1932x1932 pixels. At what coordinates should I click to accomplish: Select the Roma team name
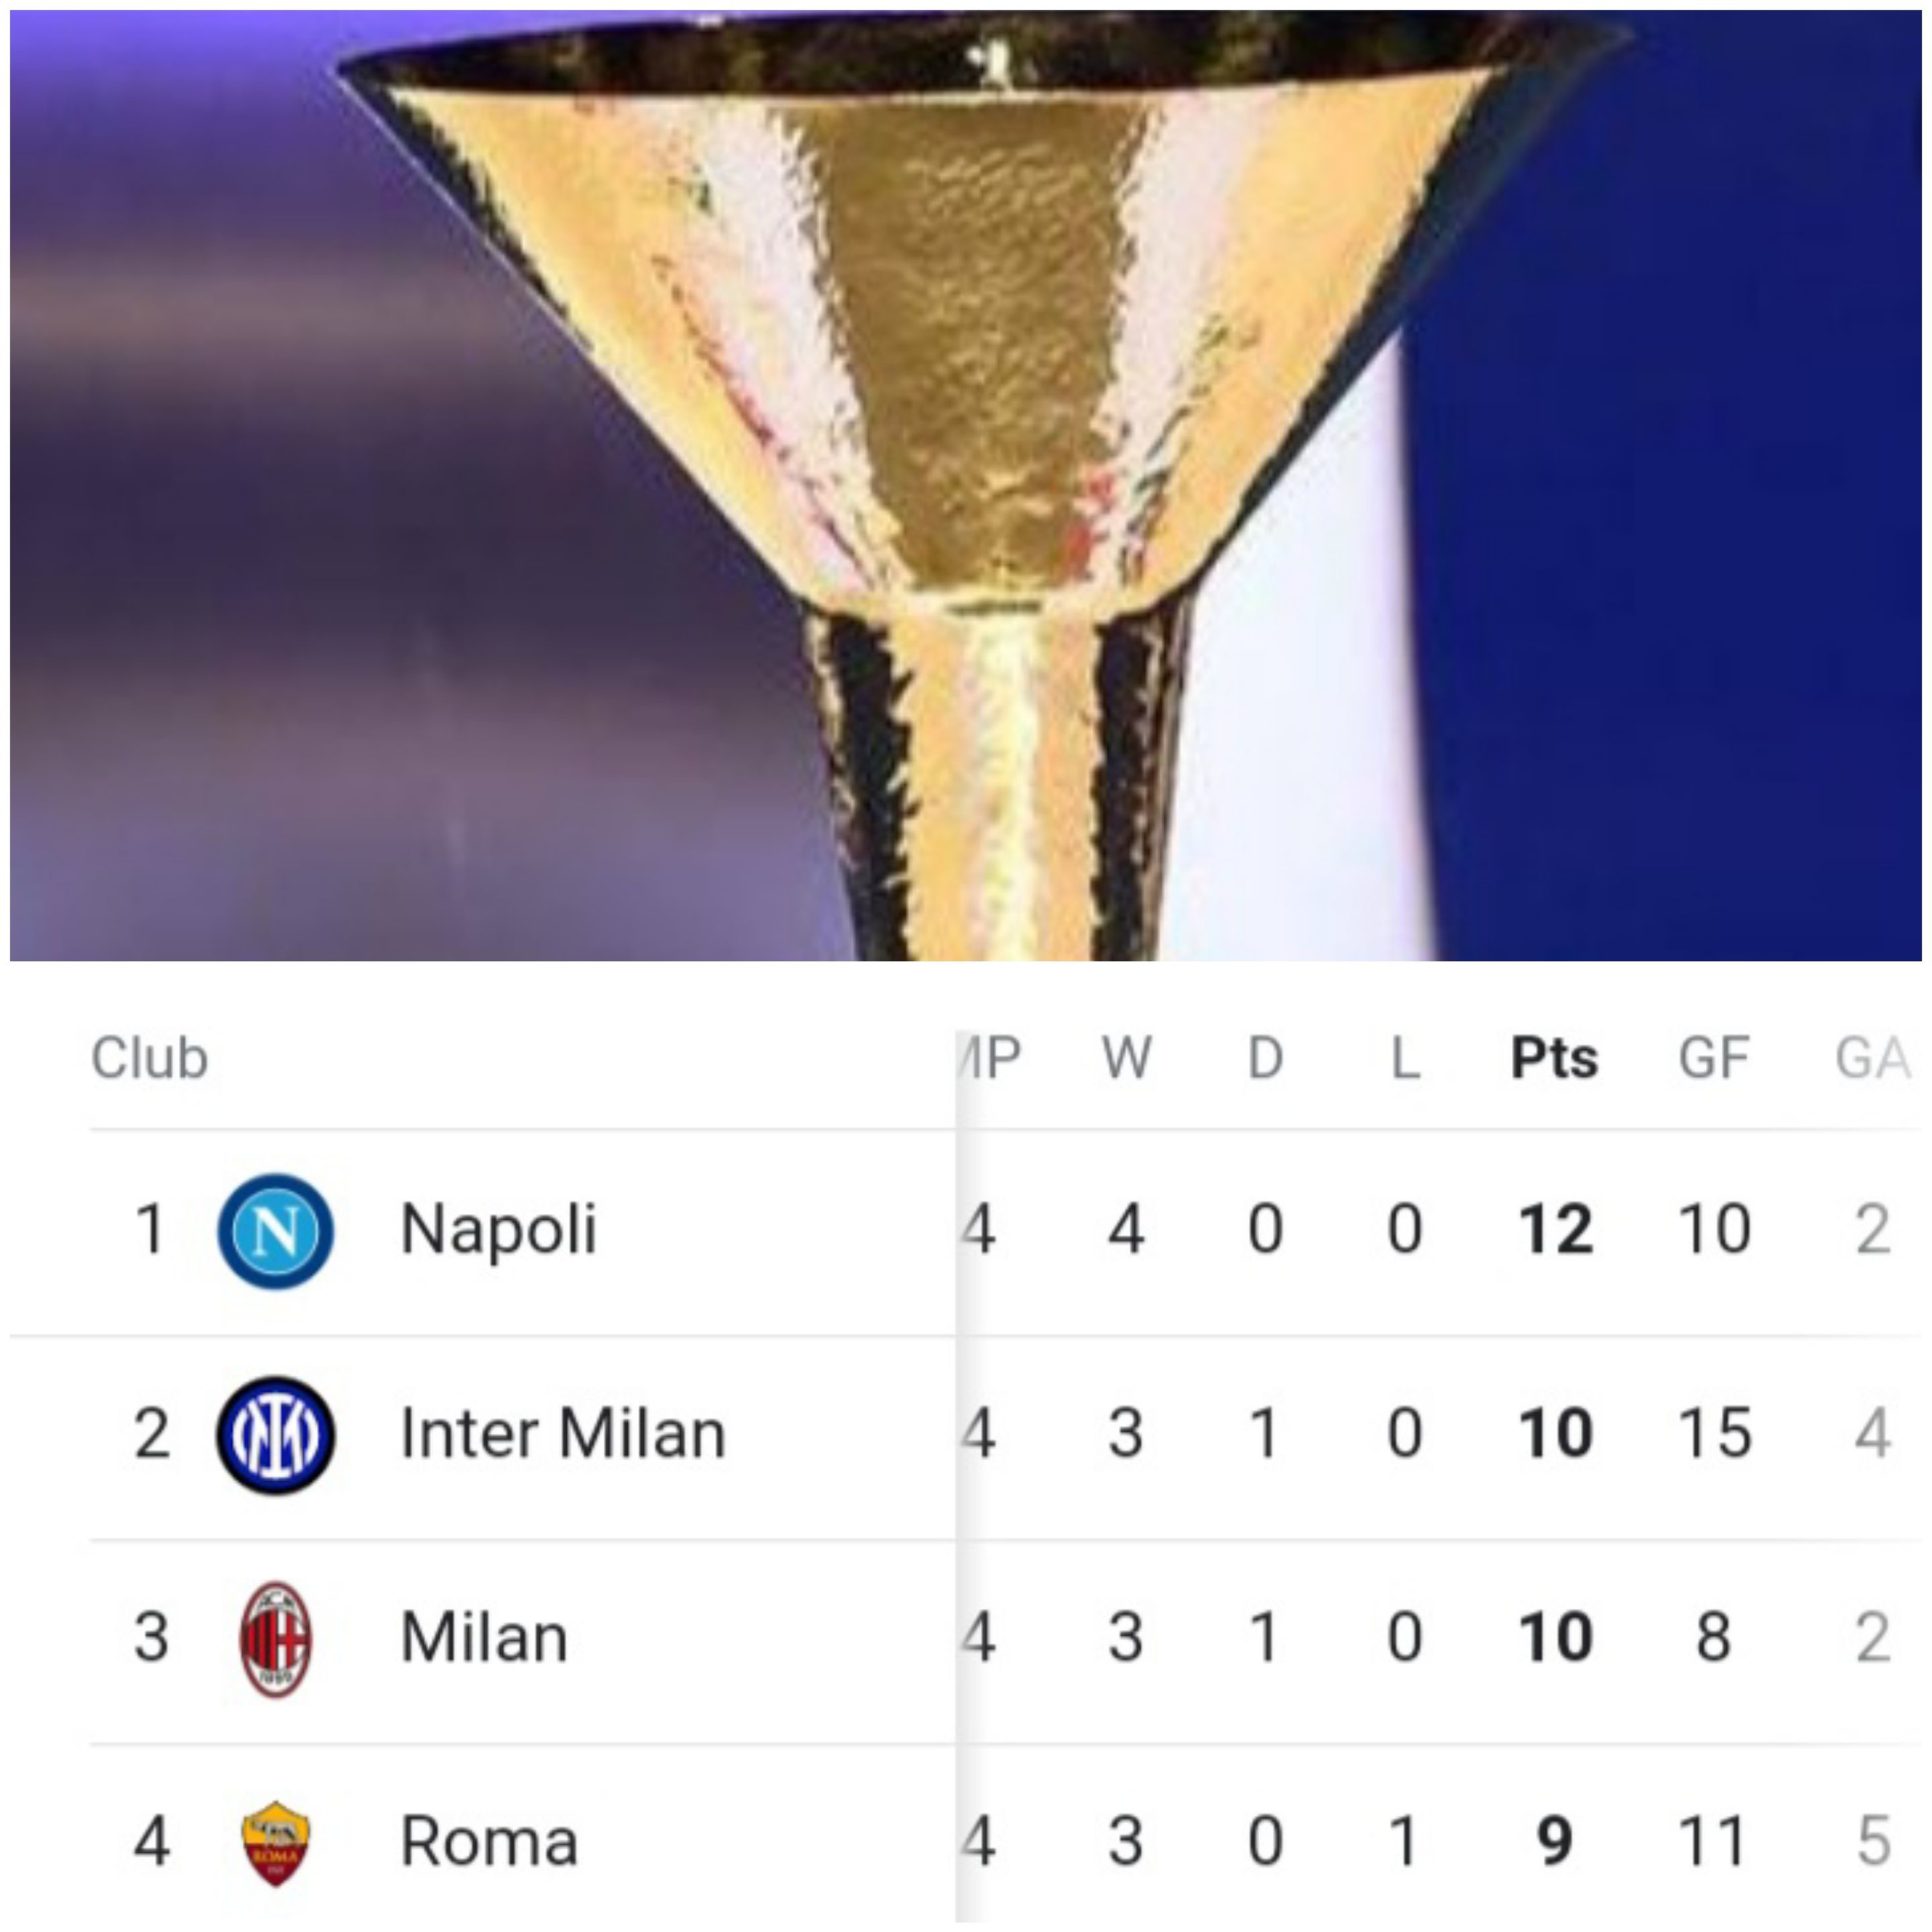click(489, 1842)
